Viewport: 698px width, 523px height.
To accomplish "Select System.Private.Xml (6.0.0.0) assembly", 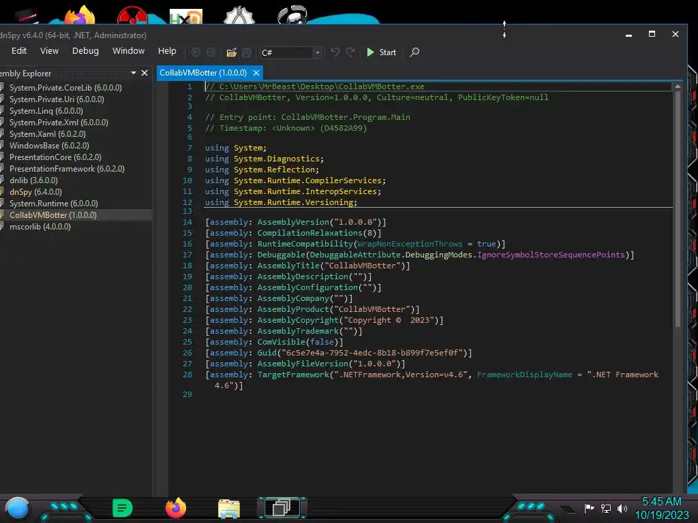I will pos(59,123).
